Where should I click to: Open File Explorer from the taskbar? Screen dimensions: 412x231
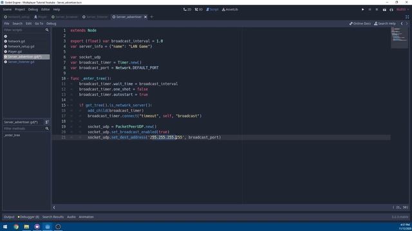26,227
